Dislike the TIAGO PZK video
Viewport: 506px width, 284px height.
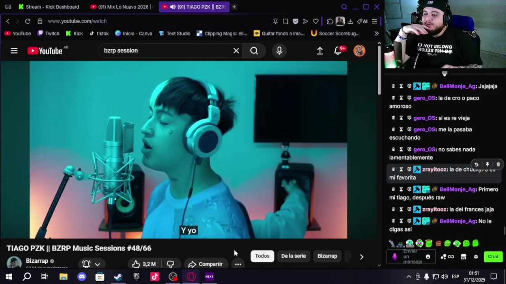[170, 264]
